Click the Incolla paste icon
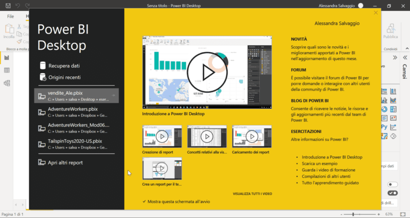410x218 pixels. tap(9, 29)
